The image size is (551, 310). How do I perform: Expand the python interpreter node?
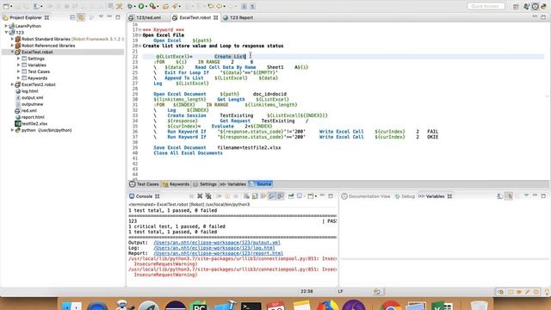(x=12, y=130)
